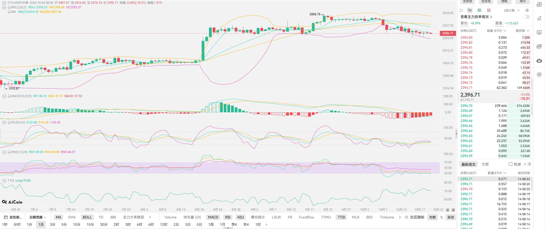
Task: Open the pop-out order book icon
Action: pyautogui.click(x=461, y=10)
